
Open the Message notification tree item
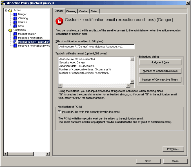coord(30,38)
